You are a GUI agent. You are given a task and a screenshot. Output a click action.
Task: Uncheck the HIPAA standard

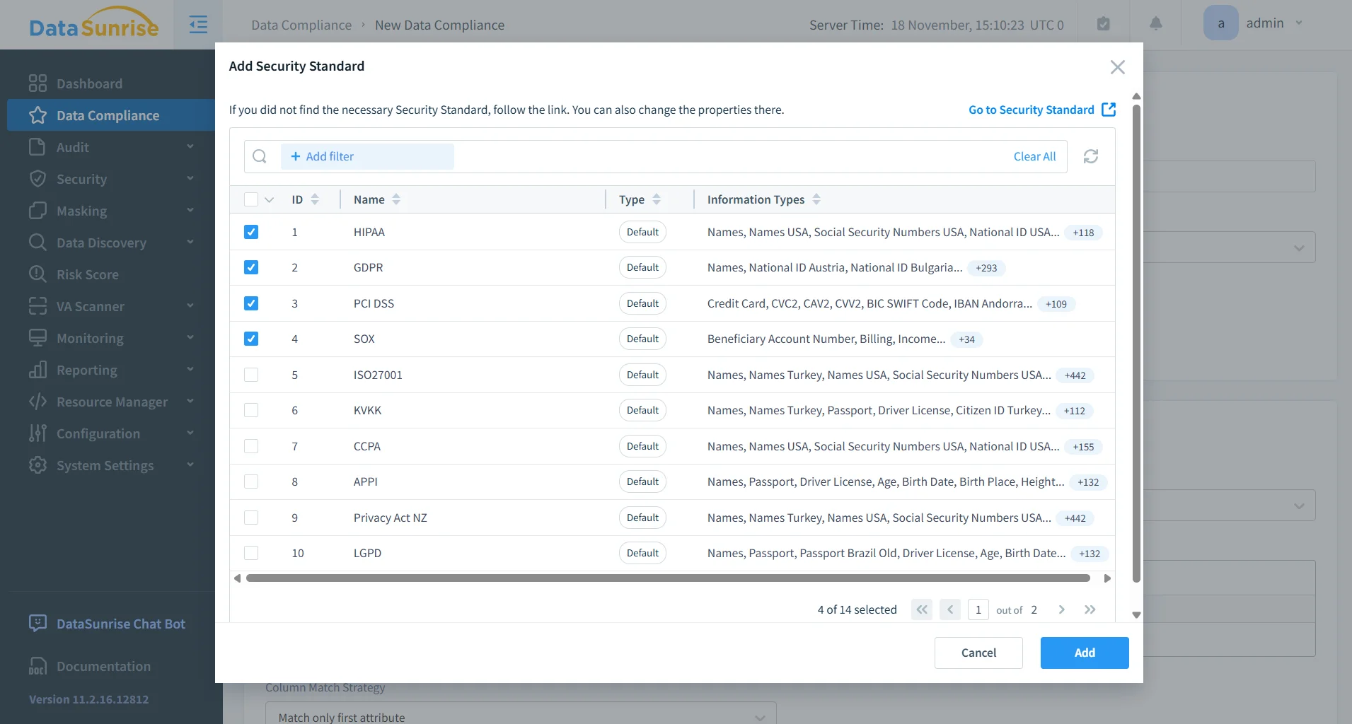(x=251, y=232)
